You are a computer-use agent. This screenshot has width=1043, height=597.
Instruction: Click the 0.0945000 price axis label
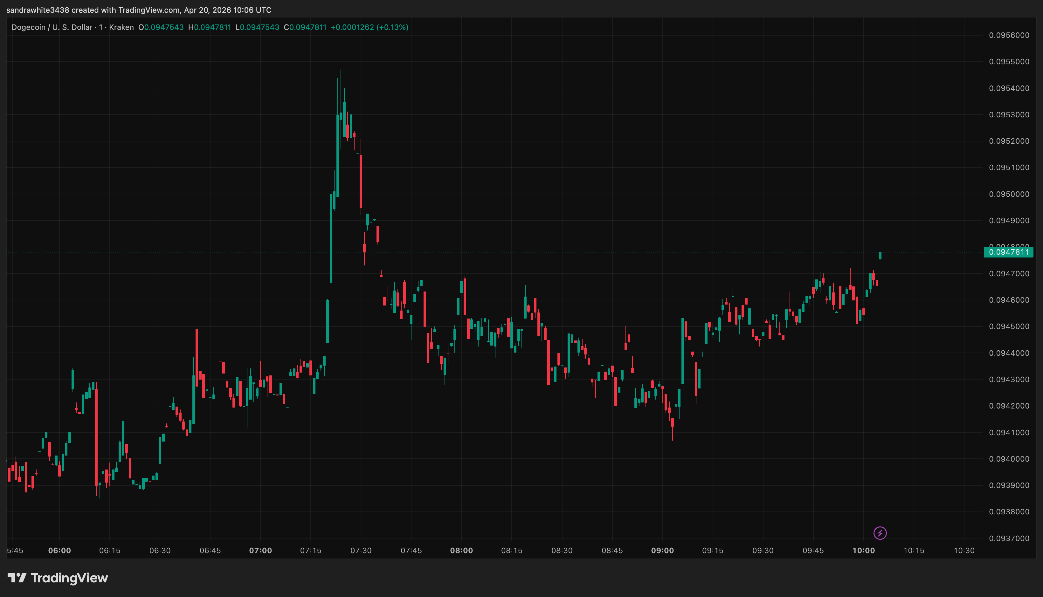click(x=1009, y=326)
